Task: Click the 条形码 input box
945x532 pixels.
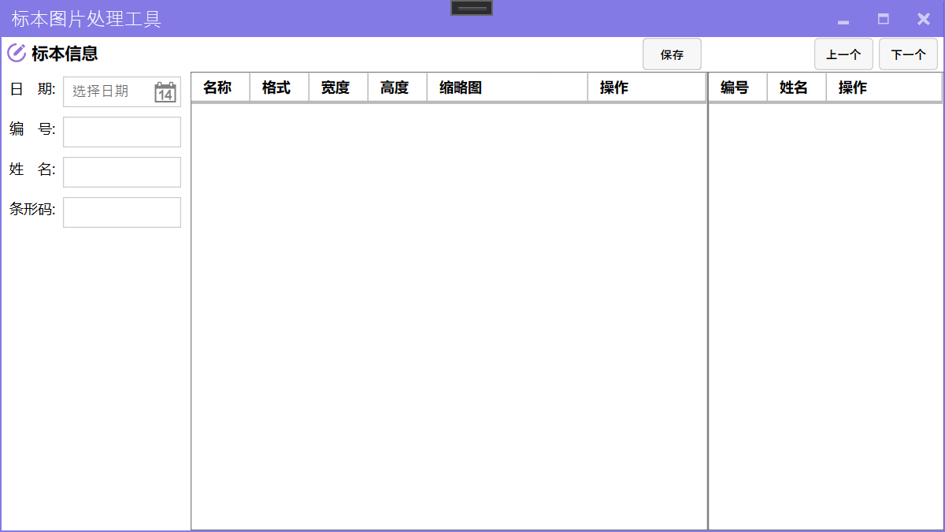Action: 122,212
